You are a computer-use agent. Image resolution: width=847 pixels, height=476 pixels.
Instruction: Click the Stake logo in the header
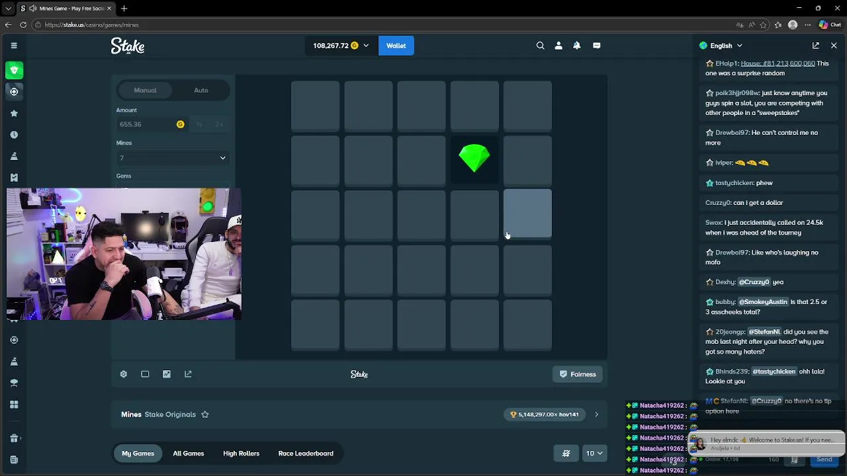coord(128,46)
